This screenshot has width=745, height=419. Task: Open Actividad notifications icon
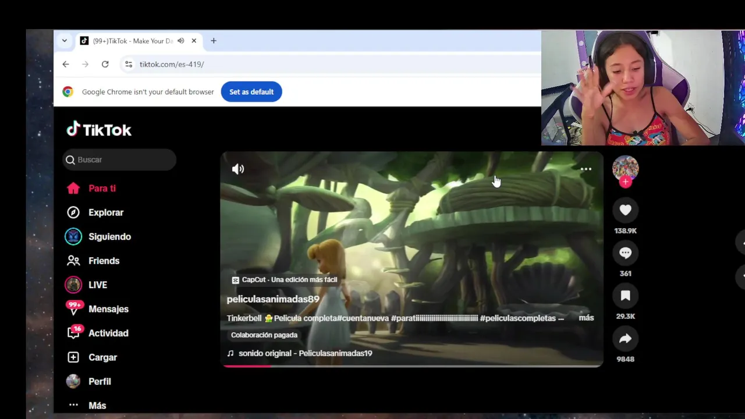tap(73, 333)
